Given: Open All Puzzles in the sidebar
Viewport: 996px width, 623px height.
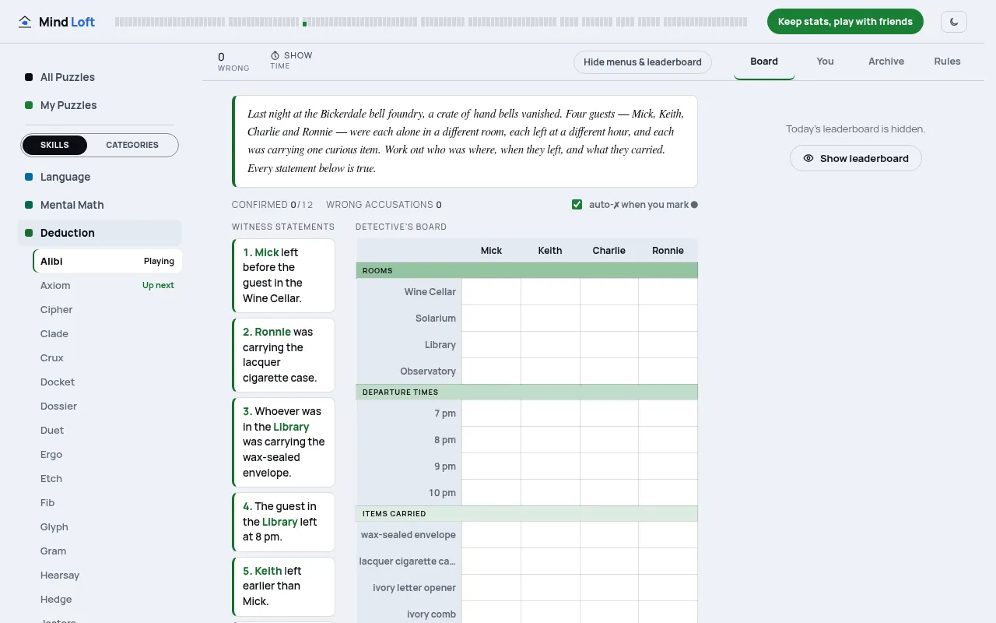Looking at the screenshot, I should point(100,77).
